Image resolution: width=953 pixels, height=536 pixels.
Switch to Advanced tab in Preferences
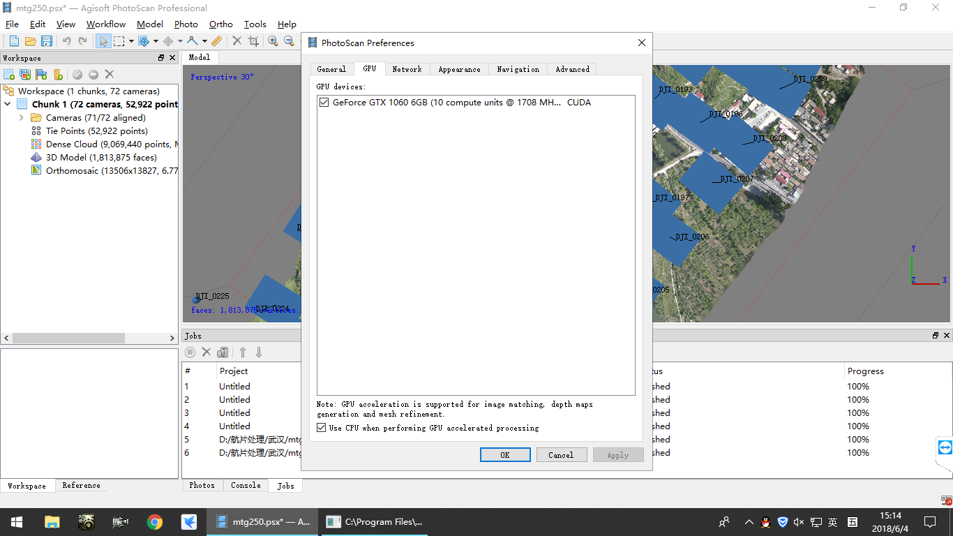click(x=573, y=69)
